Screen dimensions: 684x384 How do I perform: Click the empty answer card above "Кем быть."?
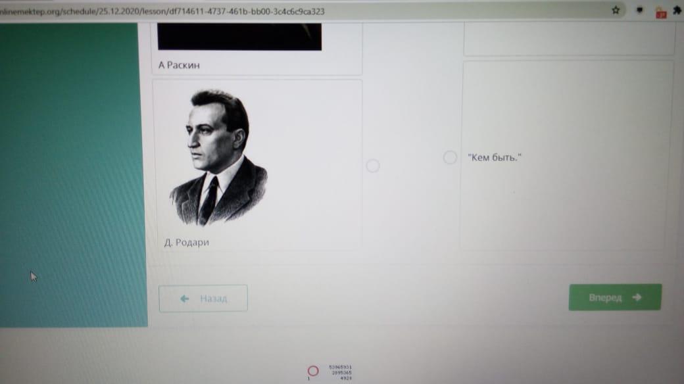[569, 39]
